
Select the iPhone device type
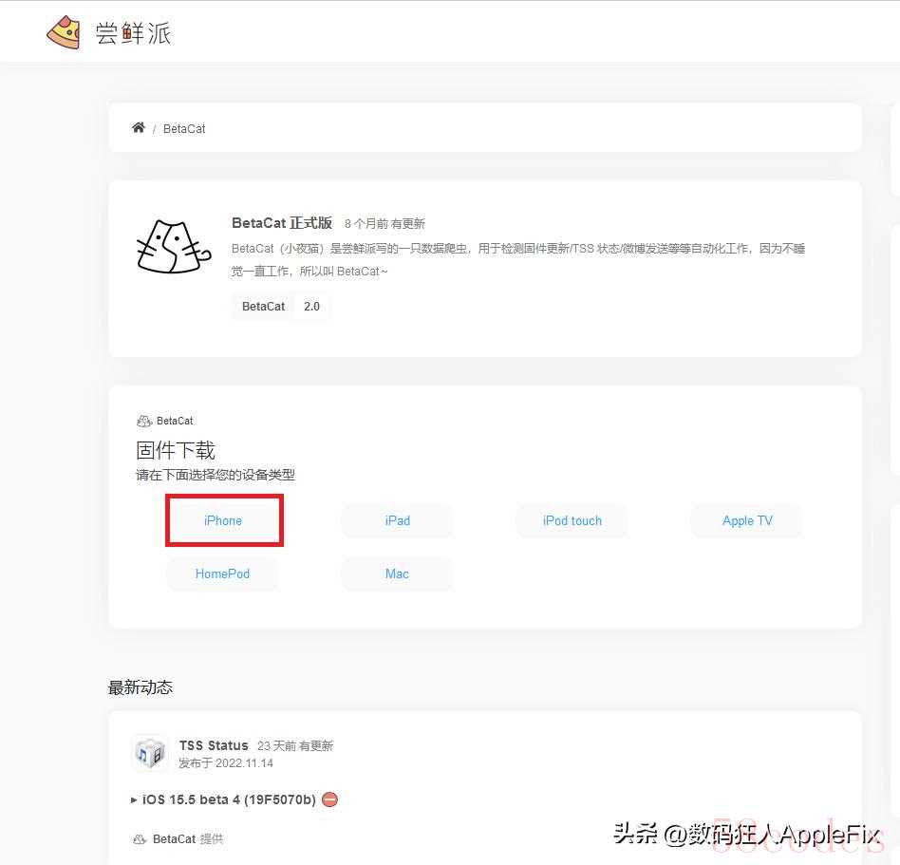(223, 520)
